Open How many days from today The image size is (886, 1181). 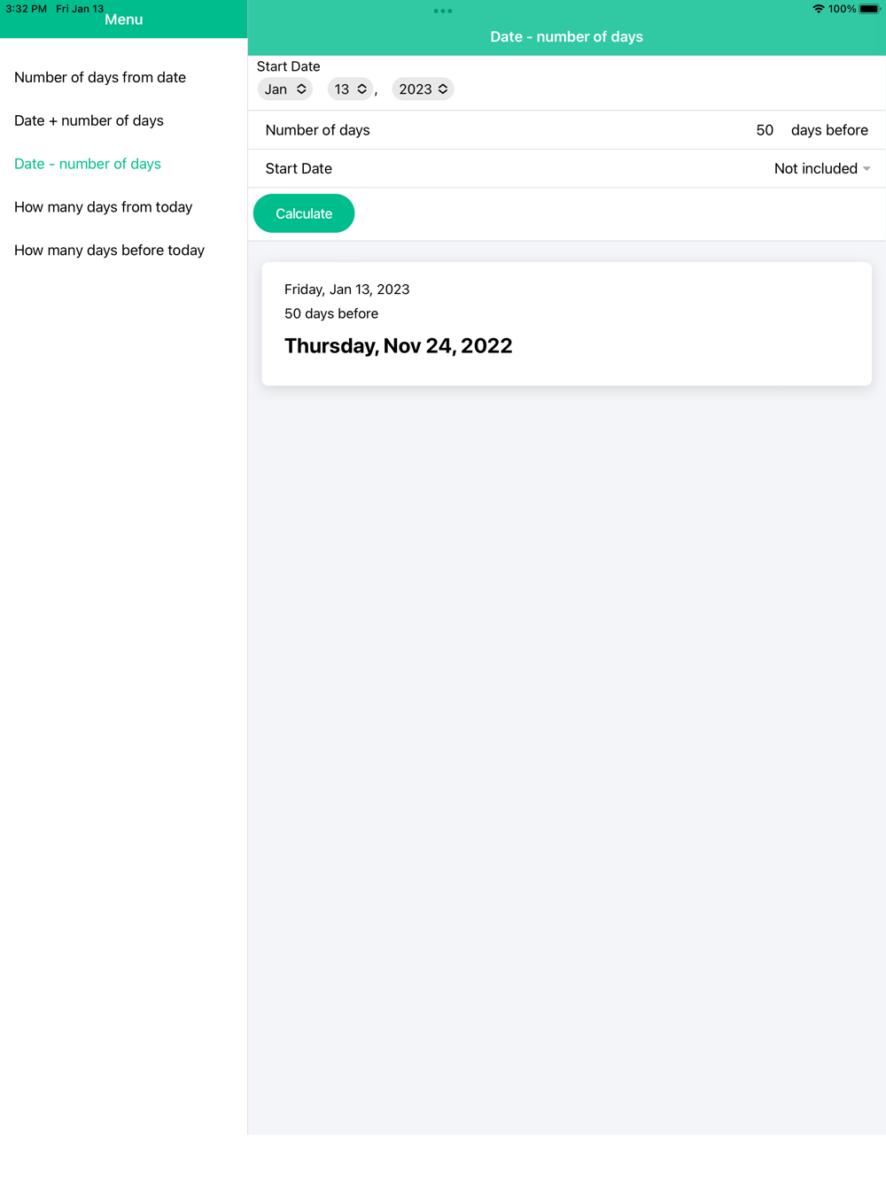[x=104, y=207]
